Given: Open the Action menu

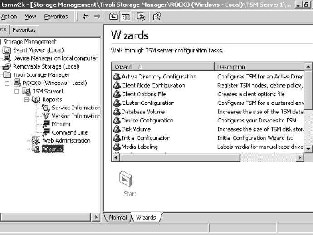Looking at the screenshot, I should coord(9,16).
